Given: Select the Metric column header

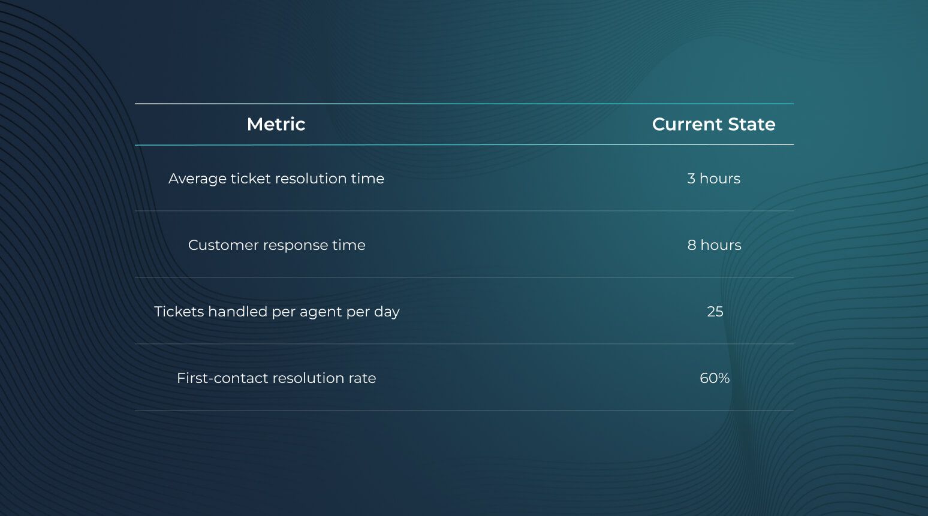Looking at the screenshot, I should pyautogui.click(x=276, y=124).
